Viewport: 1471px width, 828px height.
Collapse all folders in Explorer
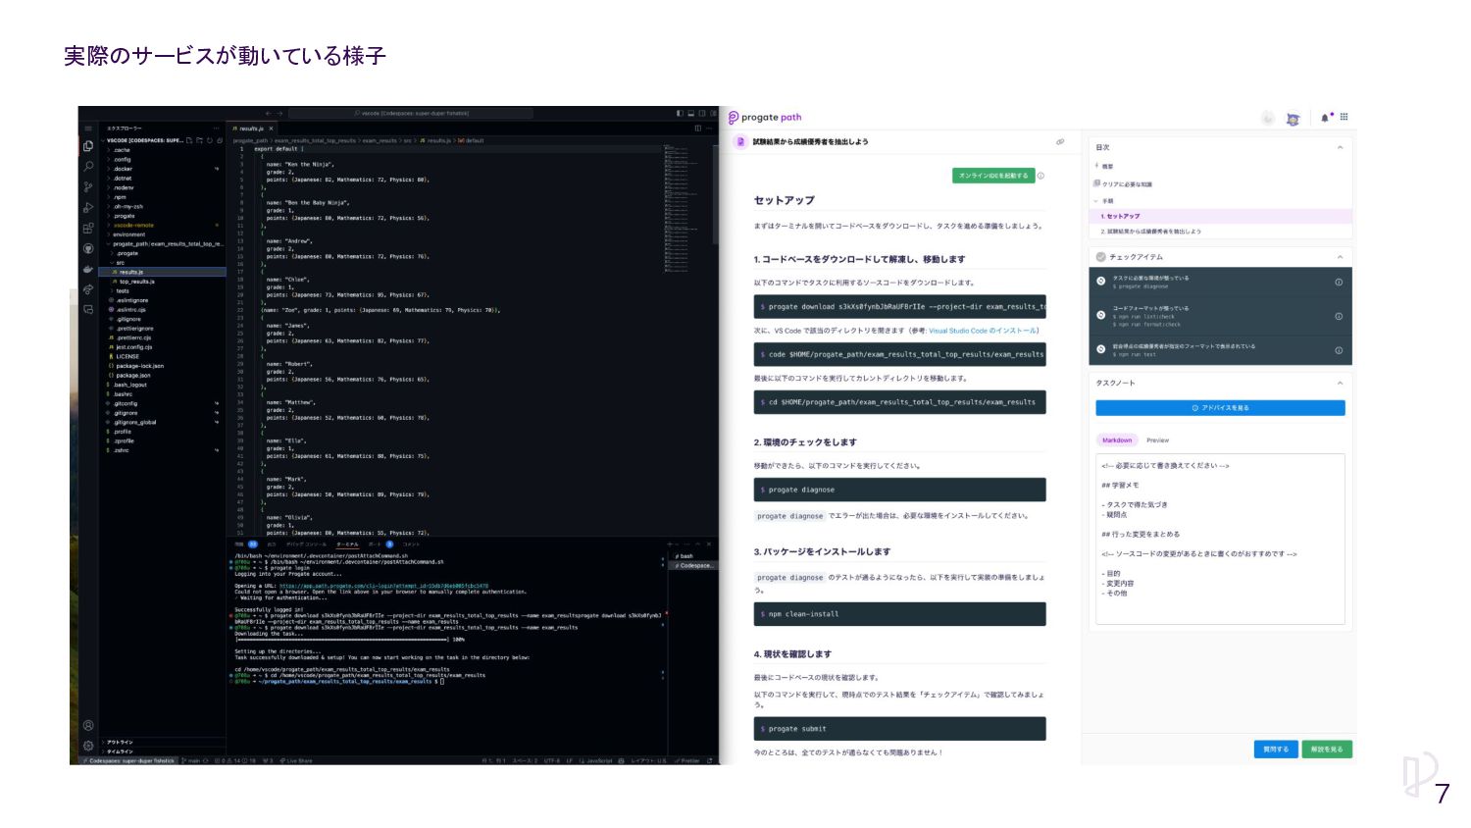(219, 140)
